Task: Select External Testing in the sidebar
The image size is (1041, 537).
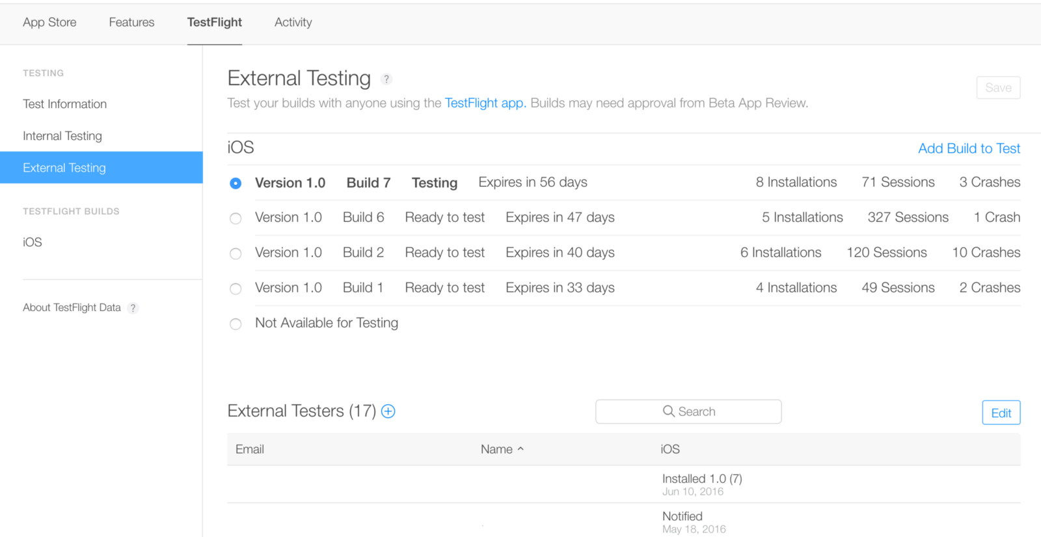Action: click(101, 168)
